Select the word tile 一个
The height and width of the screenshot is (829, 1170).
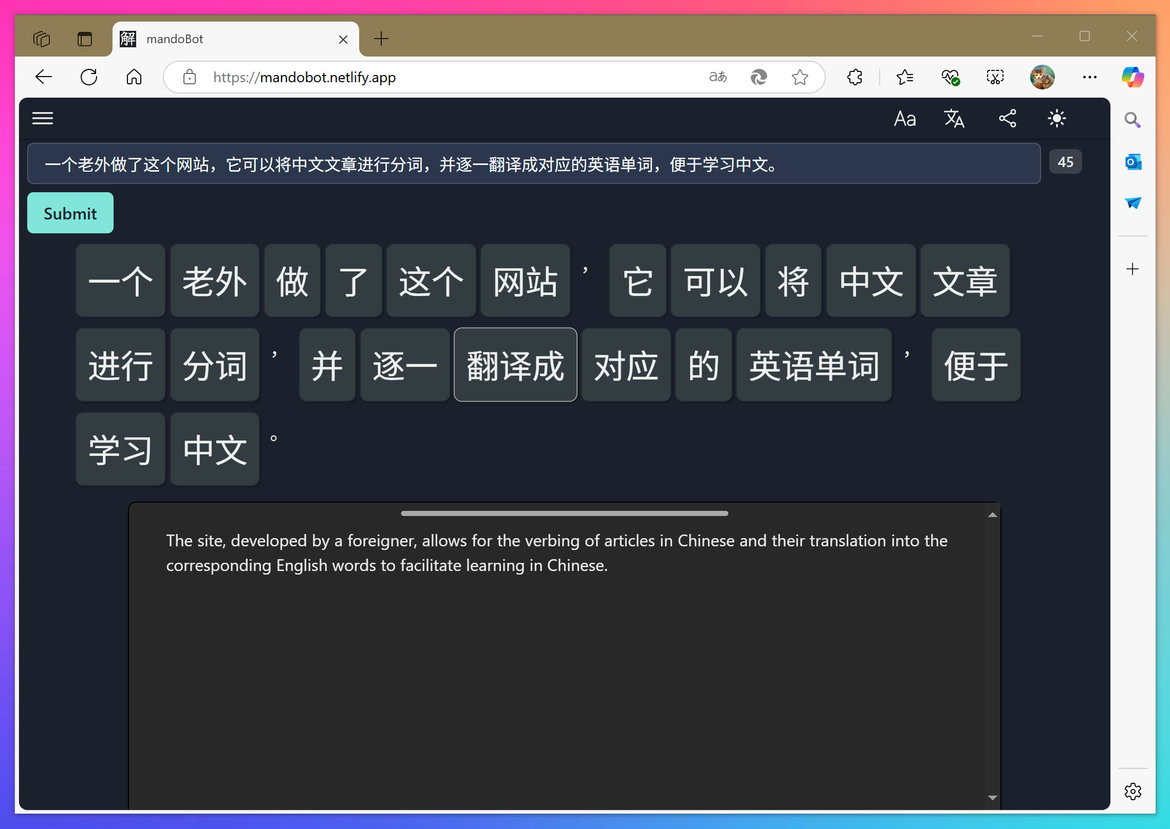pyautogui.click(x=121, y=281)
